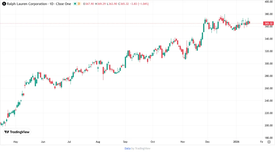Click the green market status dot
This screenshot has width=275, height=152.
pos(75,4)
